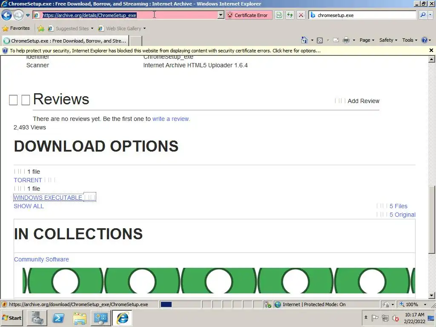Screen dimensions: 436x327
Task: Click the network tray icon
Action: [x=385, y=318]
